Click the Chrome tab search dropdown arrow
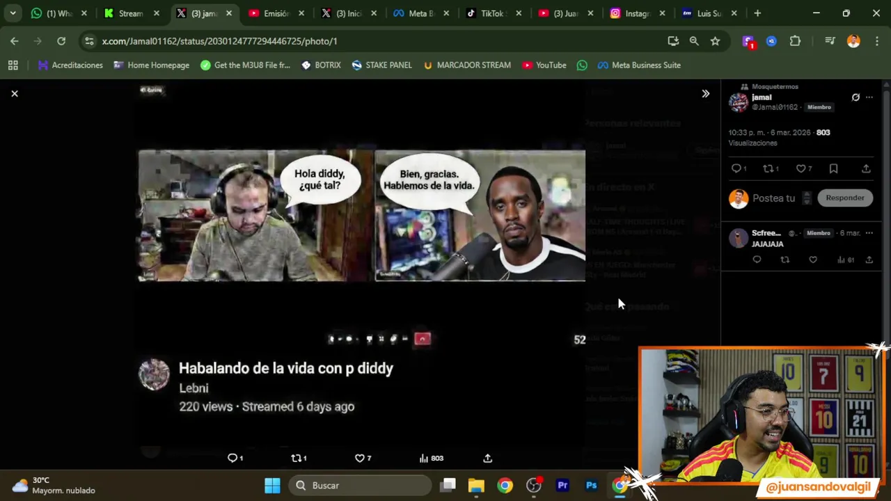The width and height of the screenshot is (891, 501). point(13,13)
